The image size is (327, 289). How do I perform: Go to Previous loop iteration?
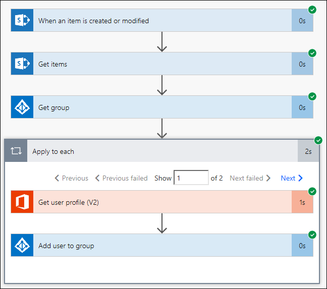71,178
